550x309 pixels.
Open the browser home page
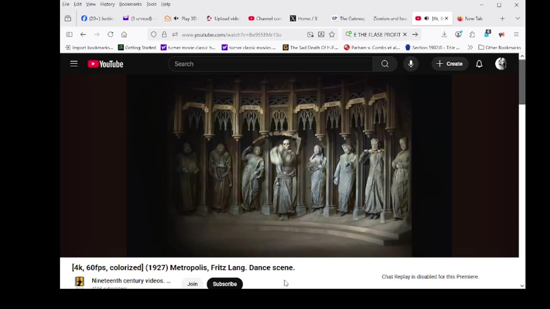124,34
